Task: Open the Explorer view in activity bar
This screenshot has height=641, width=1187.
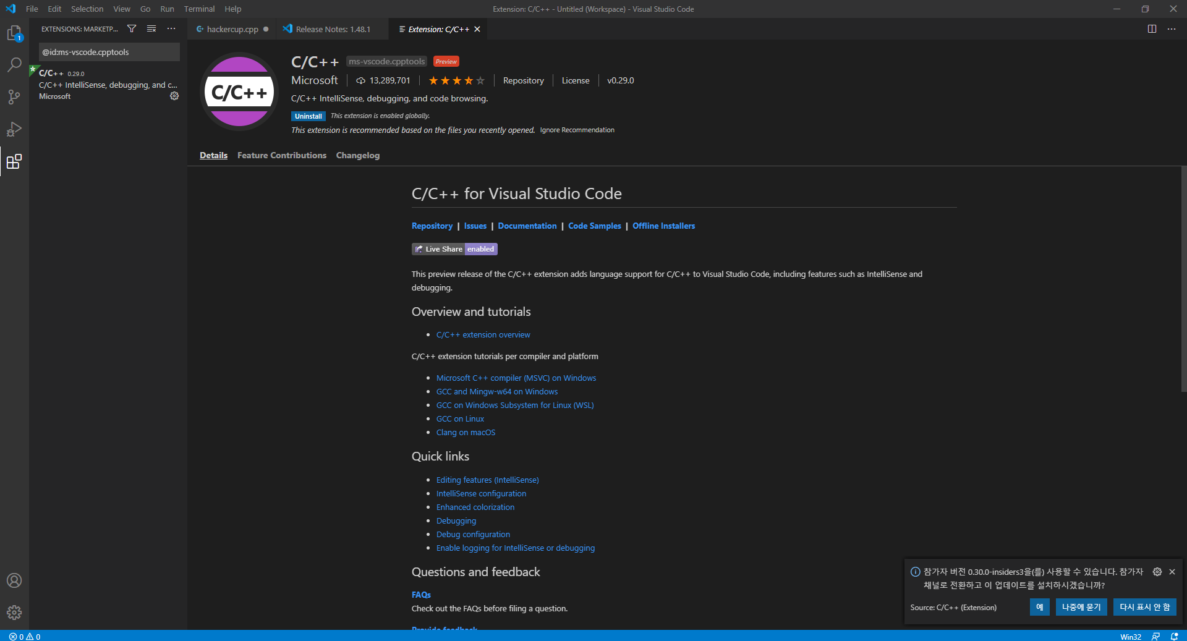Action: pyautogui.click(x=14, y=33)
